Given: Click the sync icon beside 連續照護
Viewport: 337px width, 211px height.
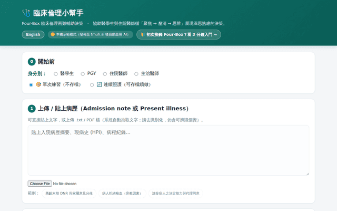Looking at the screenshot, I should pos(100,84).
